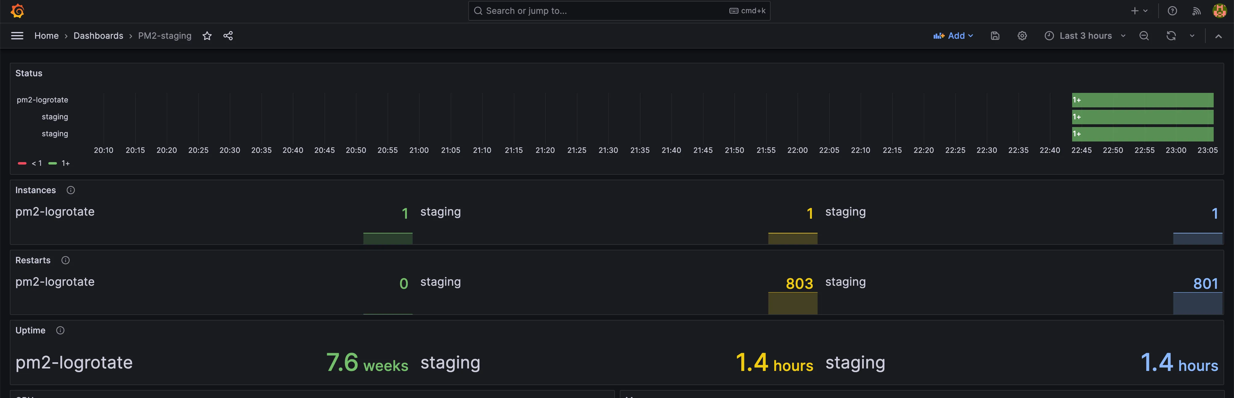
Task: Open dashboard settings gear
Action: click(x=1022, y=36)
